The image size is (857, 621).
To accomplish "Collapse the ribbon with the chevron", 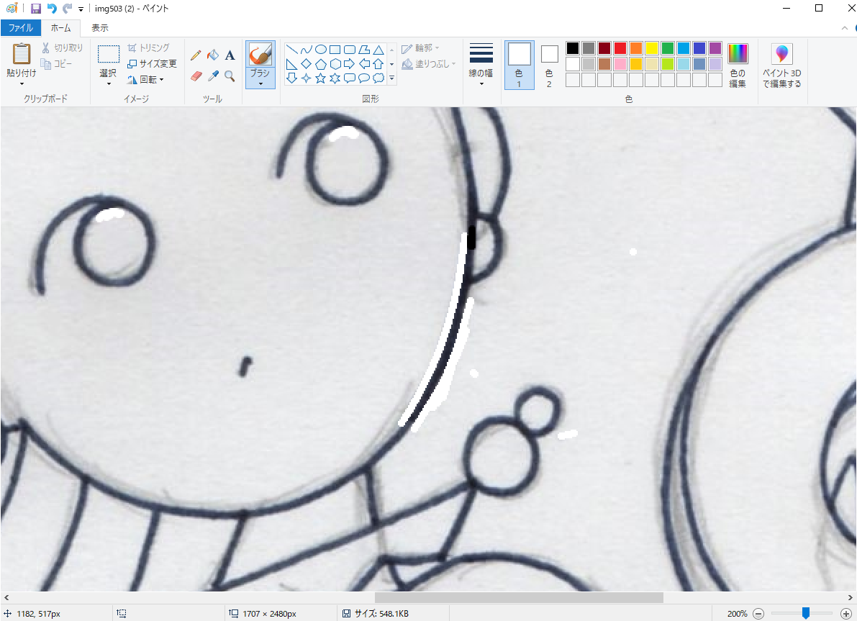I will pos(845,28).
